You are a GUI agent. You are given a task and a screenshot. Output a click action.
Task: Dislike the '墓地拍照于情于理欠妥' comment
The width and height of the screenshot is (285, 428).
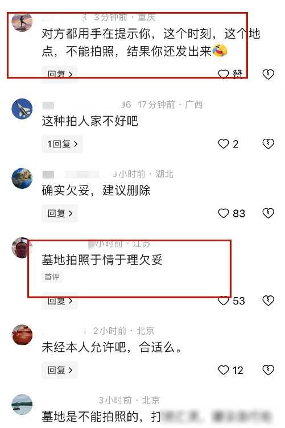pyautogui.click(x=268, y=301)
